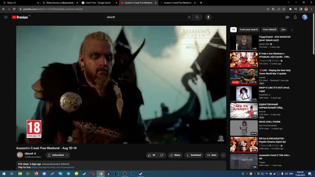The height and width of the screenshot is (177, 315).
Task: Open Chrome three-dot menu
Action: click(x=312, y=9)
